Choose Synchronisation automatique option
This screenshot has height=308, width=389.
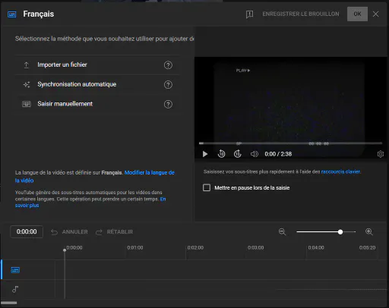97,84
